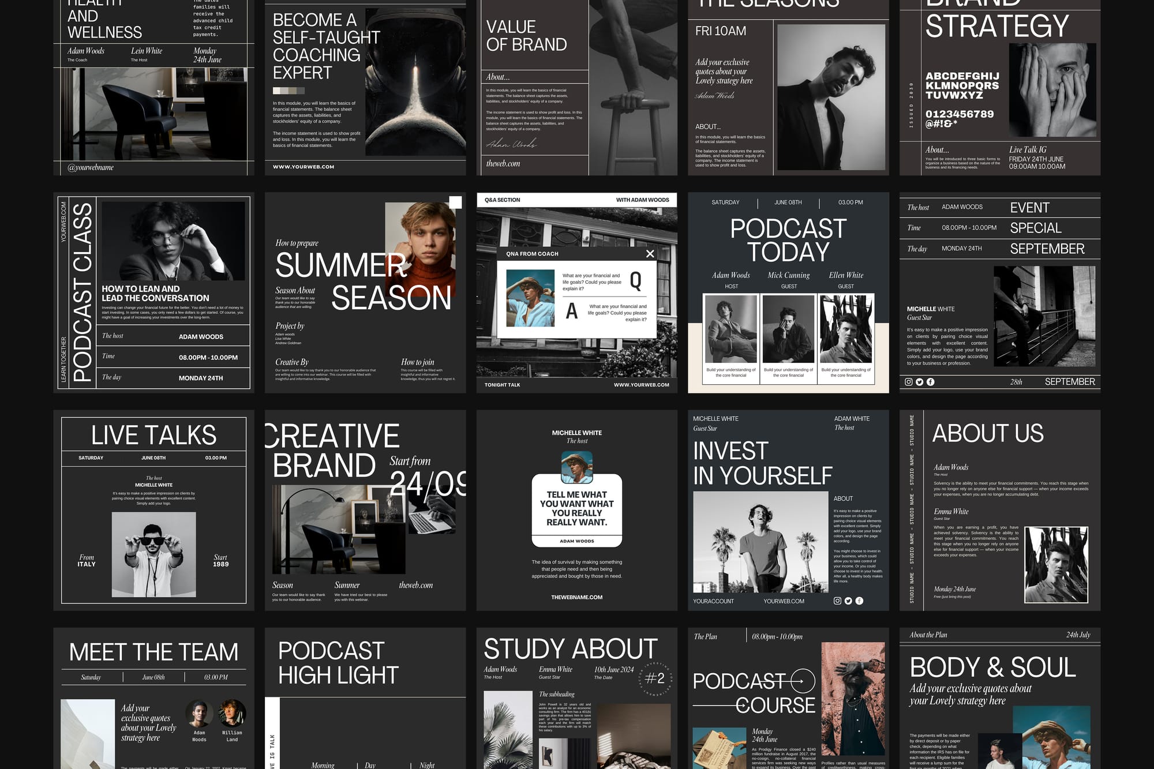Click Instagram icon on Invest In Yourself card
Image resolution: width=1154 pixels, height=769 pixels.
[x=837, y=601]
